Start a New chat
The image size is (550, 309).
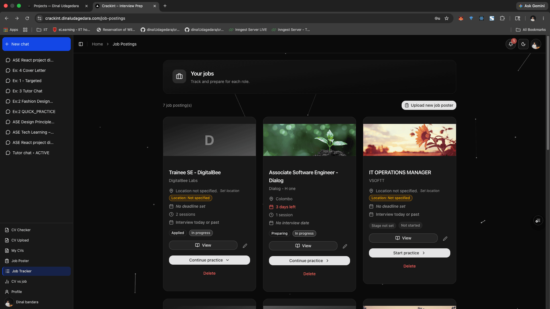point(36,44)
